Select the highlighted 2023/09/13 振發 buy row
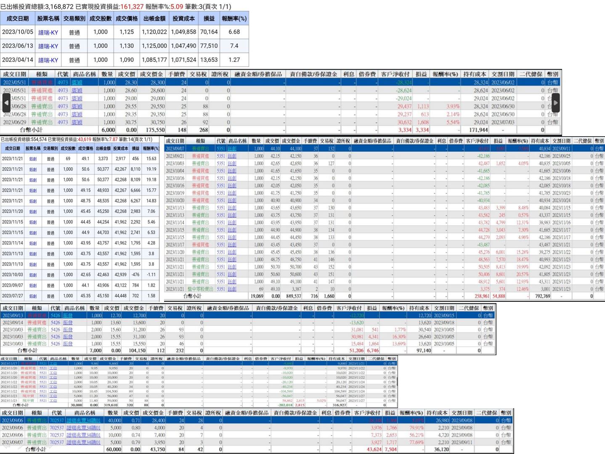Image resolution: width=605 pixels, height=454 pixels. [247, 315]
